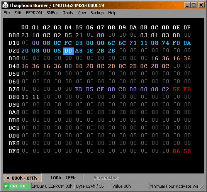Select byte A8 in row 020

pyautogui.click(x=79, y=51)
